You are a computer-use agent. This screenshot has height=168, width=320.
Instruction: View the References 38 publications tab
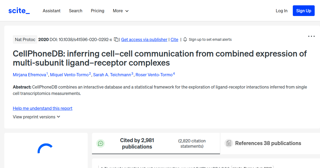268,143
